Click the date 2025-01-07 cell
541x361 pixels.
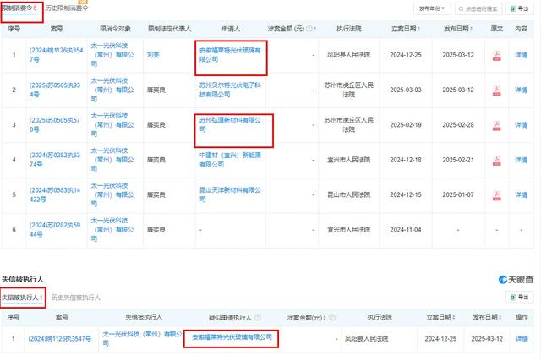(x=458, y=195)
